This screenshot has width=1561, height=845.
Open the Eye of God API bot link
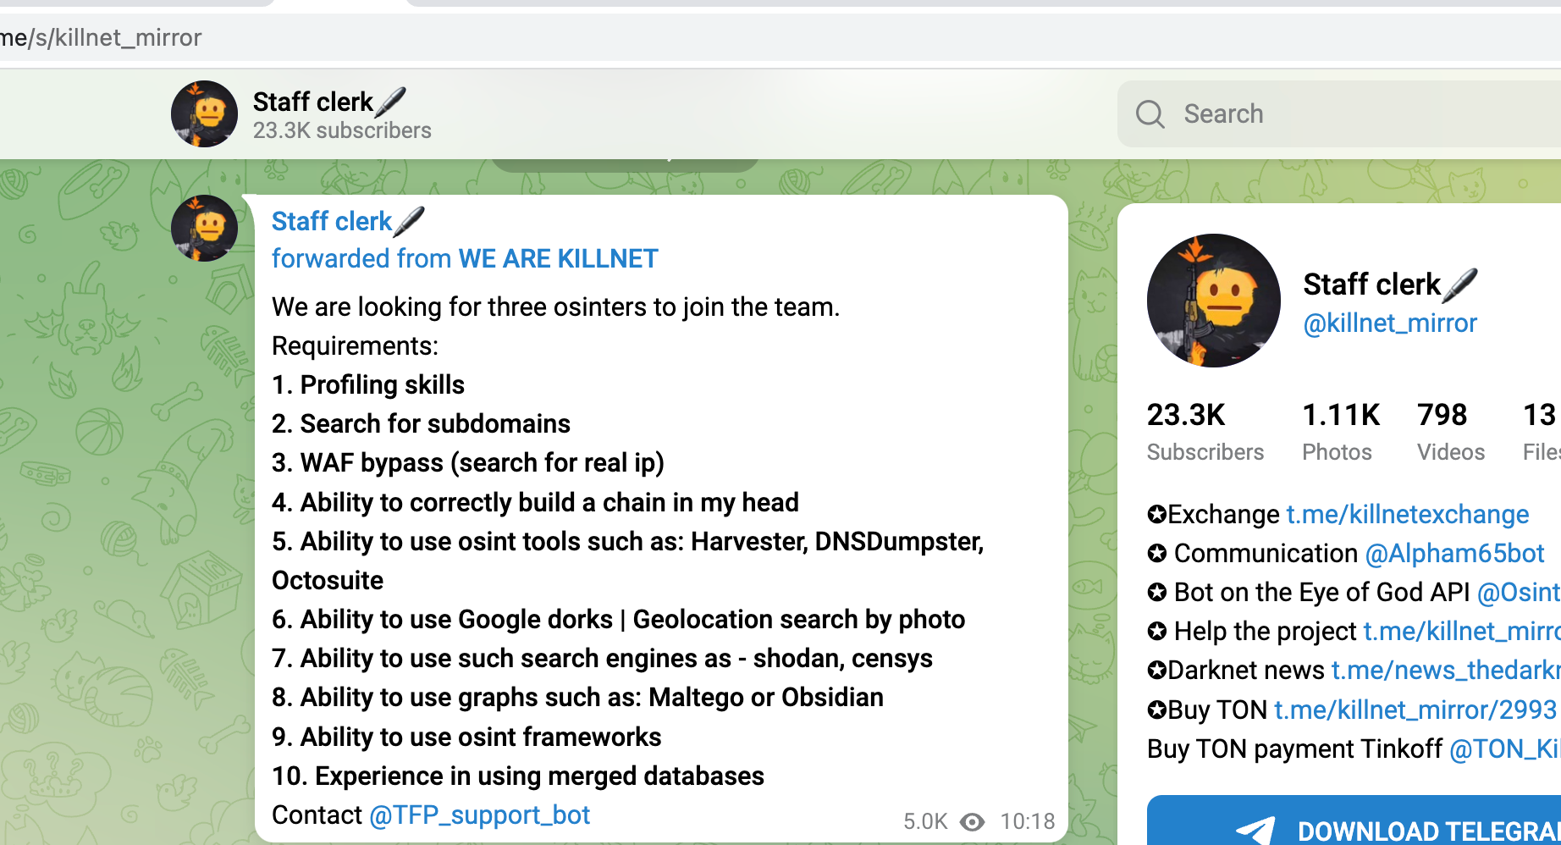(x=1519, y=592)
